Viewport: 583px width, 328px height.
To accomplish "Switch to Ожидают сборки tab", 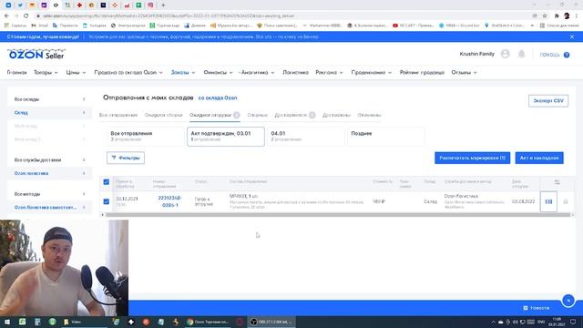I will [163, 115].
